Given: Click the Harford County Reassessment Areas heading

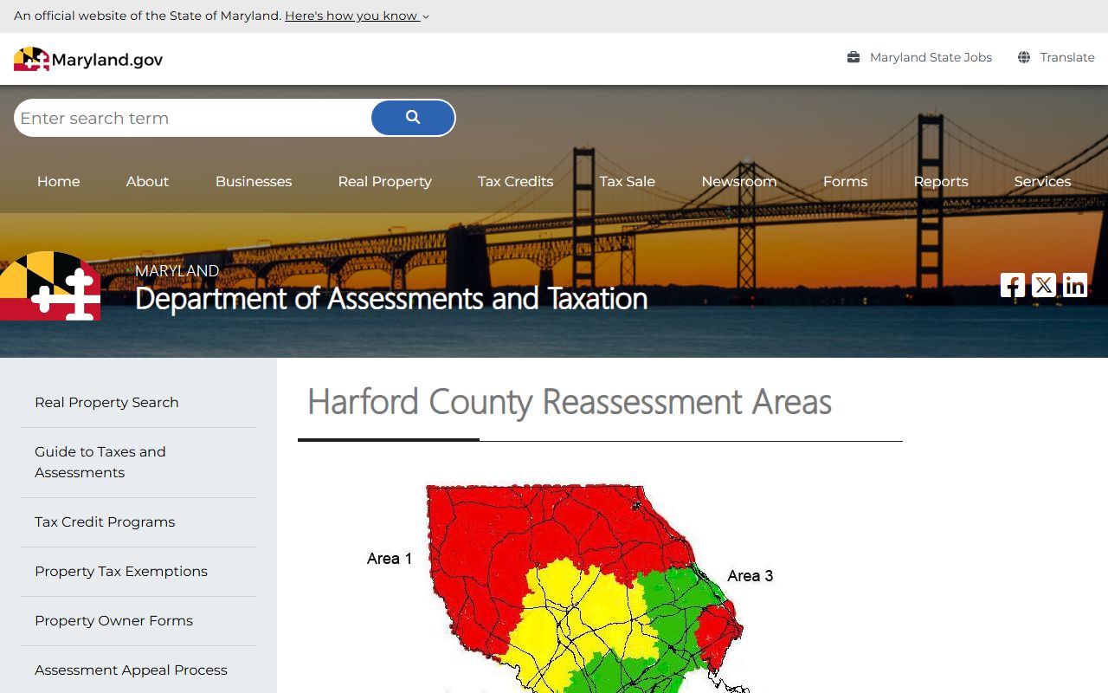Looking at the screenshot, I should click(x=570, y=402).
